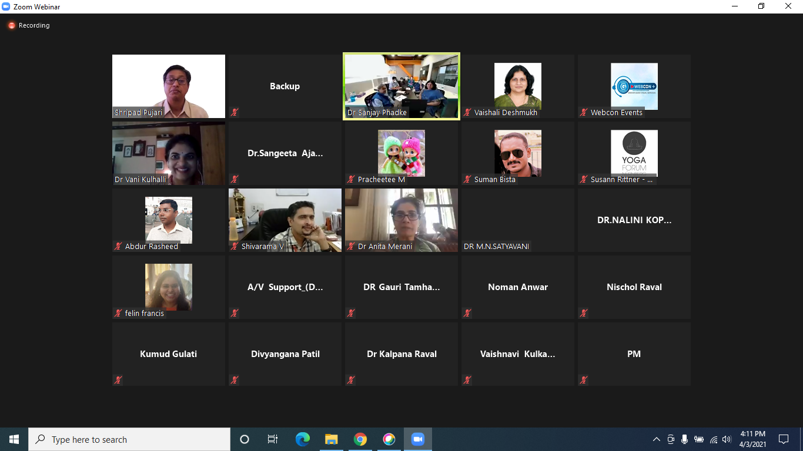Open Google Chrome from the taskbar
Image resolution: width=803 pixels, height=451 pixels.
pos(360,439)
